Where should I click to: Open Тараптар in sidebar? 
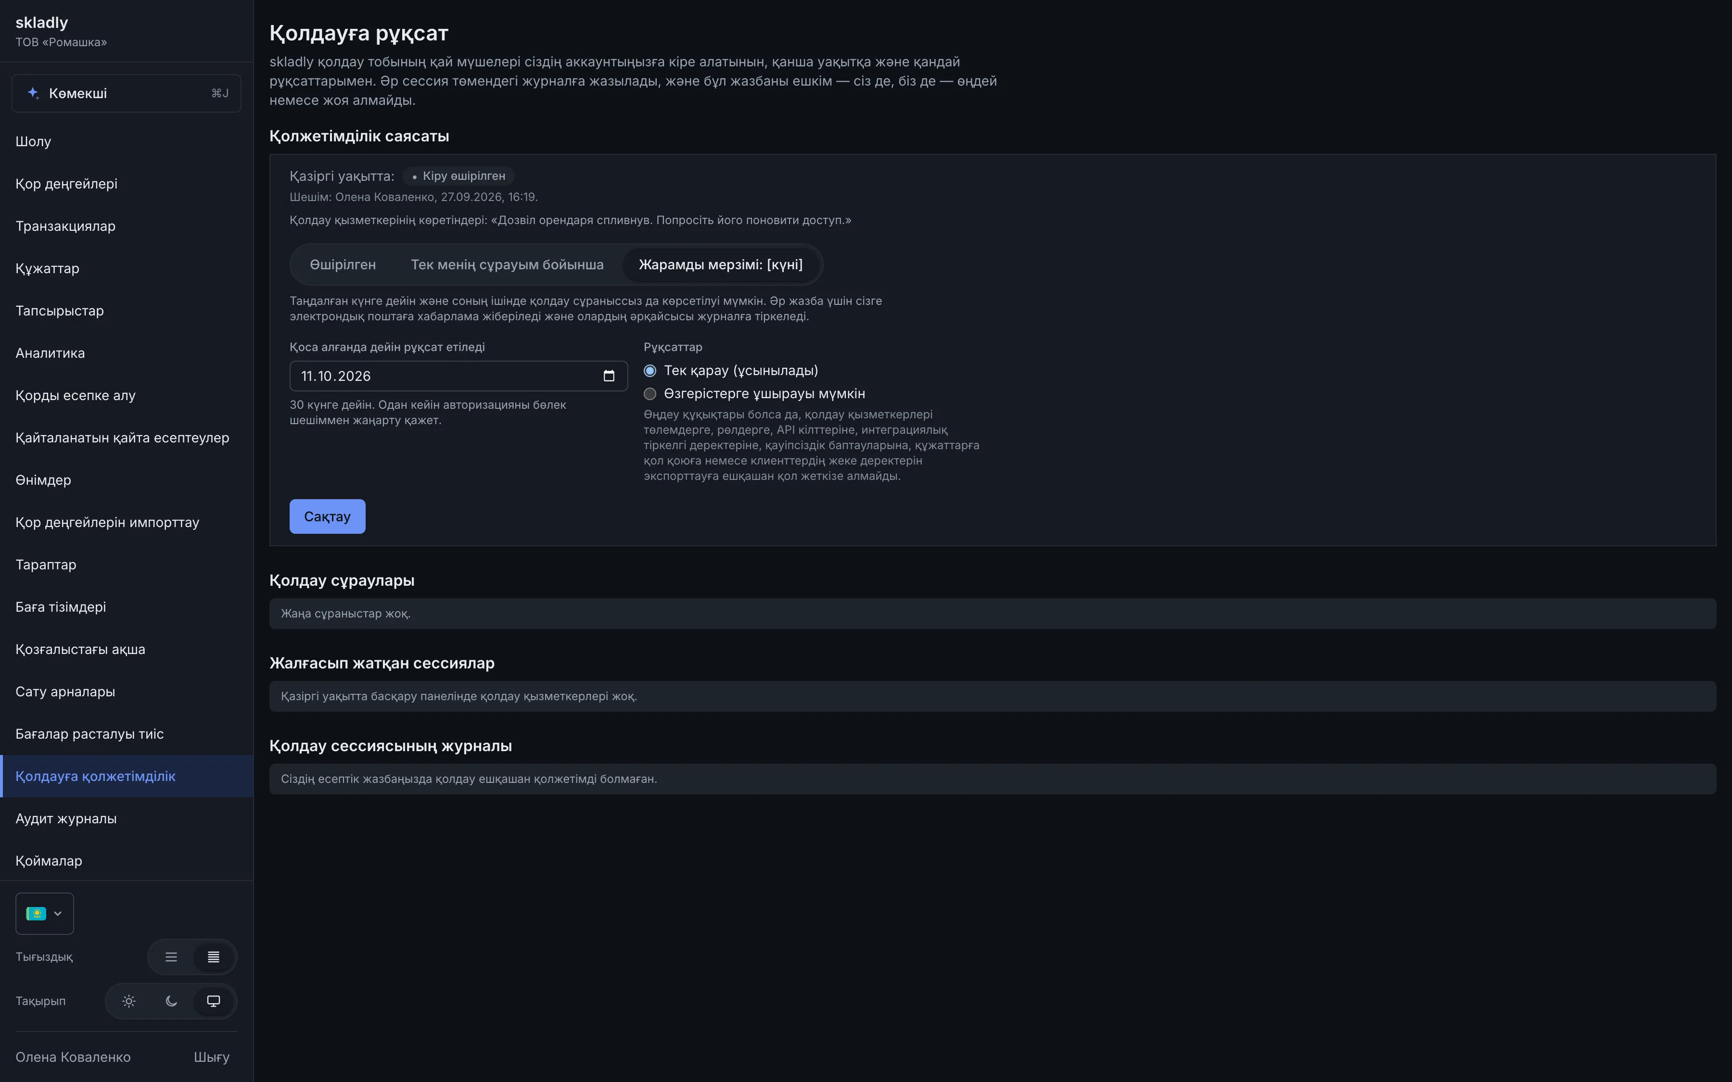(127, 565)
